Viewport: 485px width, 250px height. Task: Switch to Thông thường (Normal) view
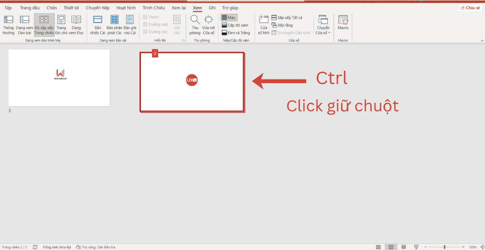click(9, 25)
